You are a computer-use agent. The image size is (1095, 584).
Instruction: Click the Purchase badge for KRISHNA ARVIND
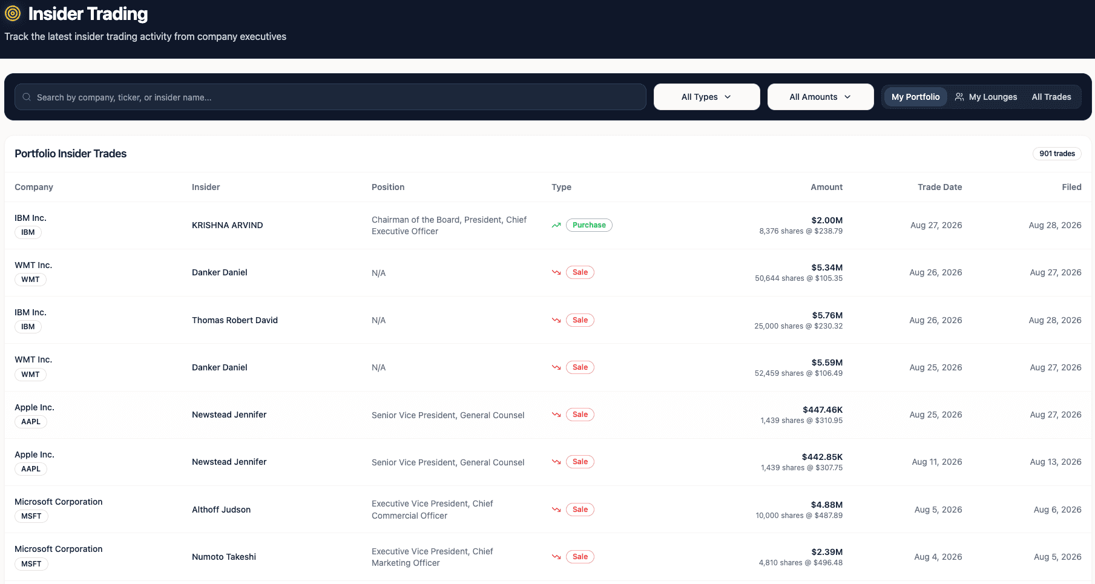[x=589, y=225]
